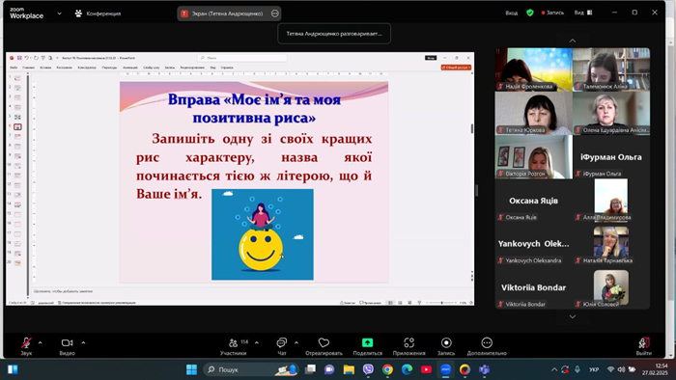Select the highlighted slide 6 thumbnail
The width and height of the screenshot is (676, 380).
coord(17,127)
